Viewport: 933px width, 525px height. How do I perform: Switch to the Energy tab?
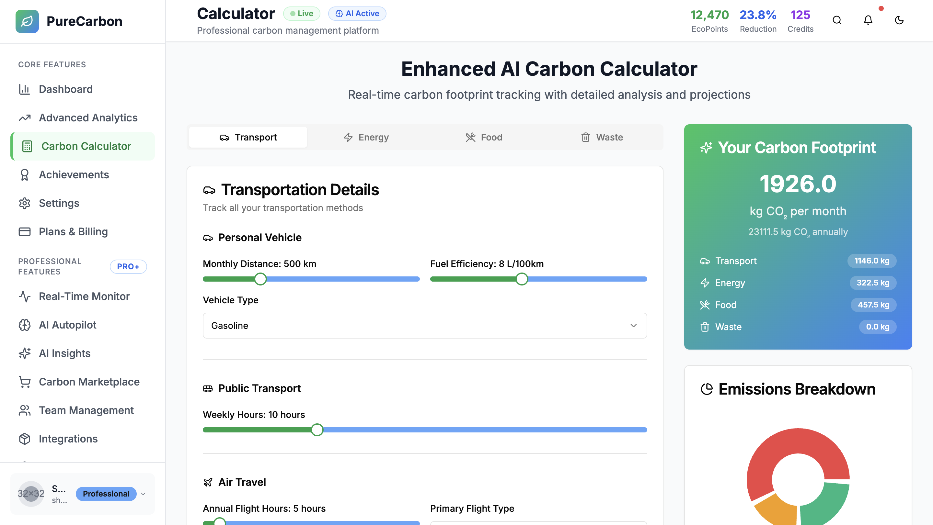point(366,137)
